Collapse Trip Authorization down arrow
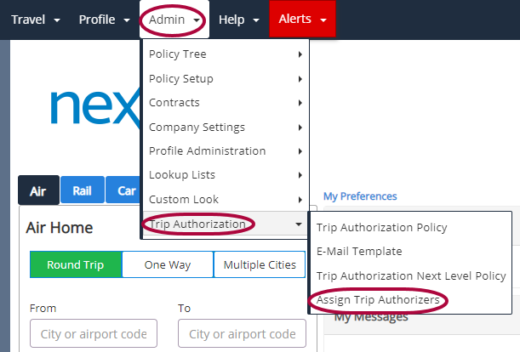520x352 pixels. coord(299,224)
